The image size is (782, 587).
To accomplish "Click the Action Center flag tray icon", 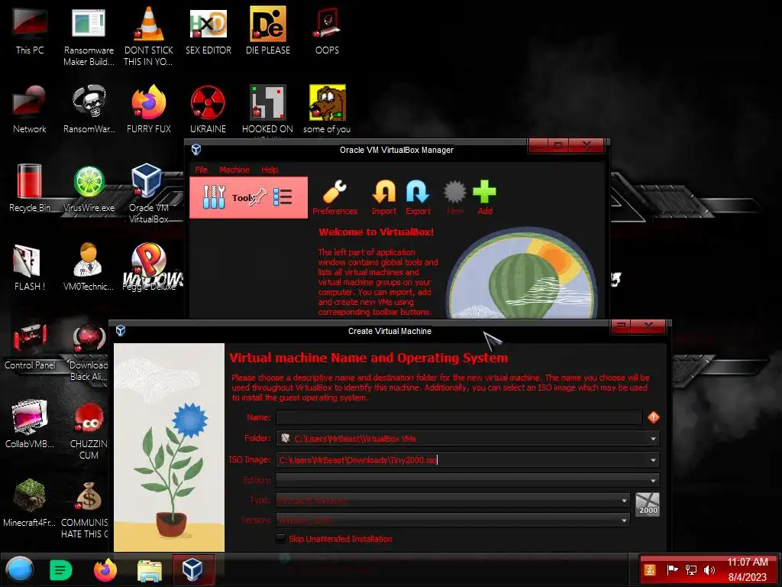I will coord(672,569).
